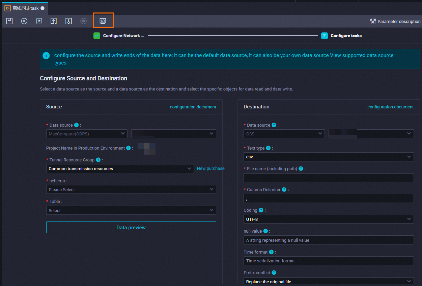Click the Save icon in the toolbar
Viewport: 422px width, 286px height.
[x=9, y=21]
